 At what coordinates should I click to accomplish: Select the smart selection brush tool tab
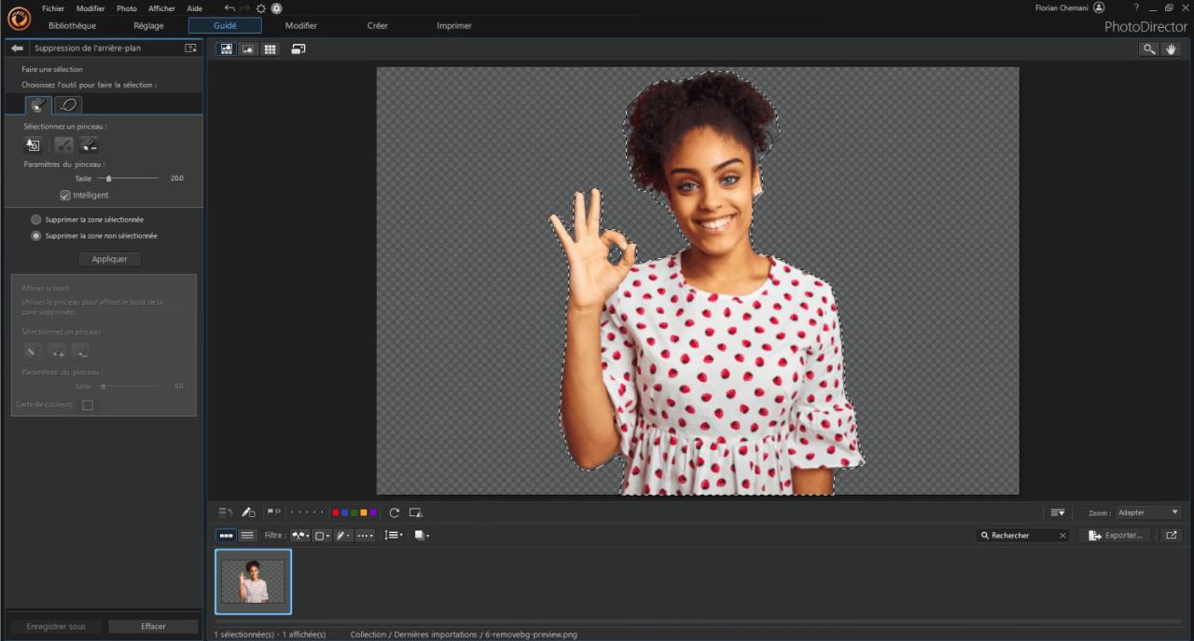pos(38,105)
